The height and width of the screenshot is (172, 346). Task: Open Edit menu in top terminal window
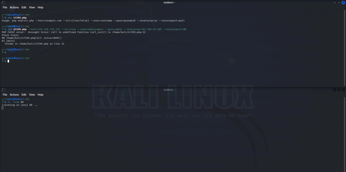coord(24,7)
